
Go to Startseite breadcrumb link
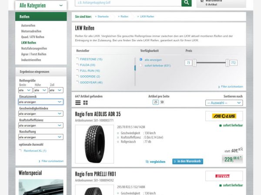click(103, 16)
